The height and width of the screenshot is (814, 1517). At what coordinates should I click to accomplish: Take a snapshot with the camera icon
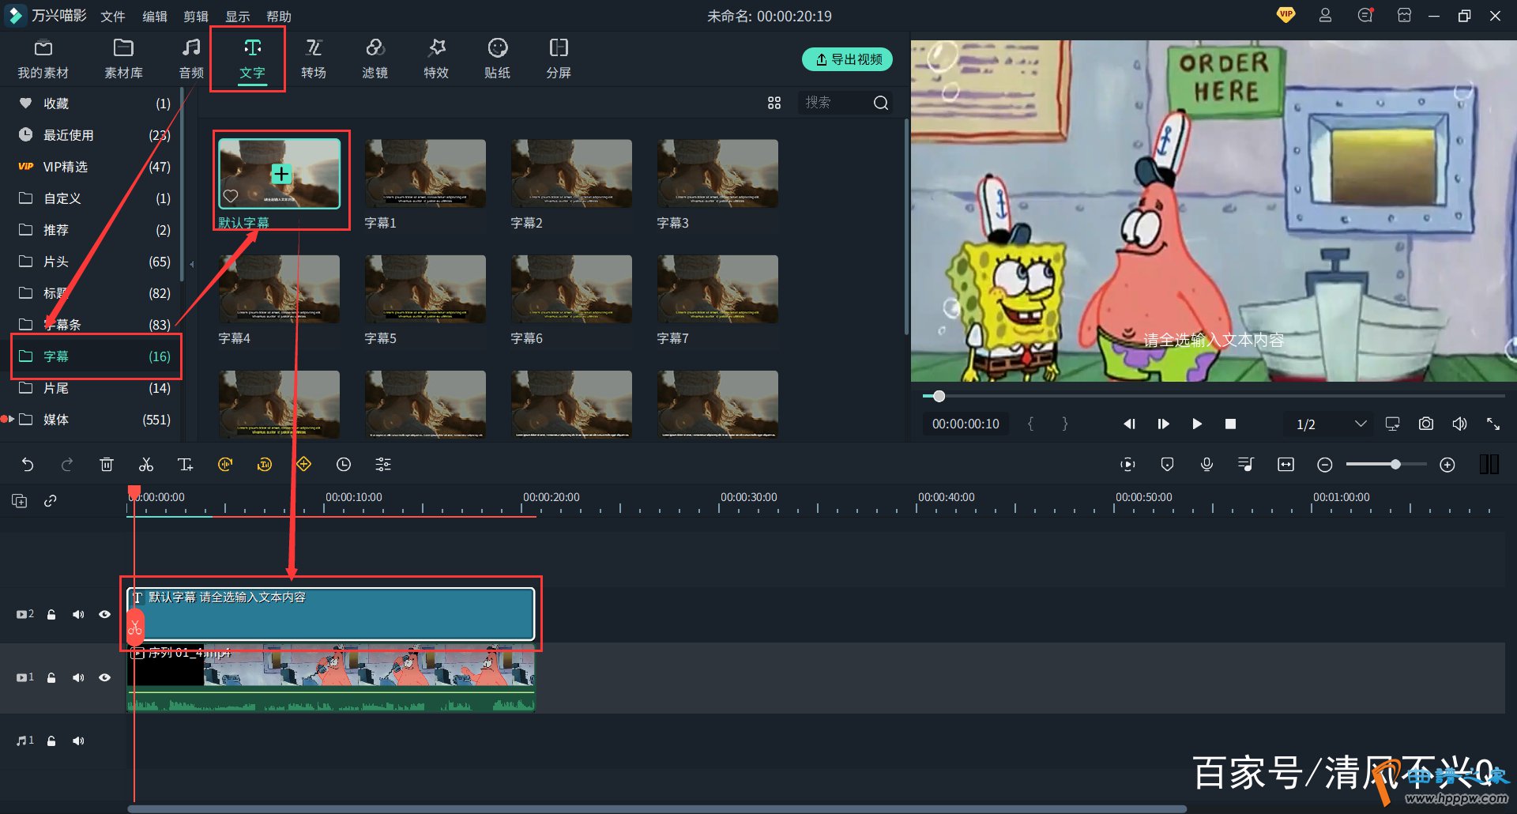pyautogui.click(x=1425, y=424)
